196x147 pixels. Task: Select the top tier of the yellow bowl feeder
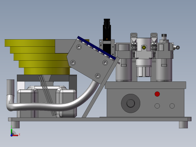point(30,43)
